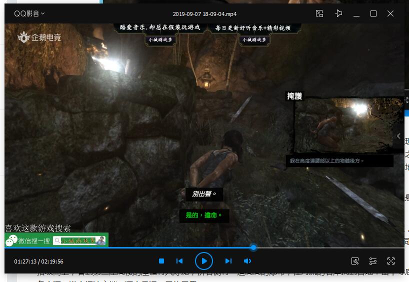Skip to the previous video

179,261
